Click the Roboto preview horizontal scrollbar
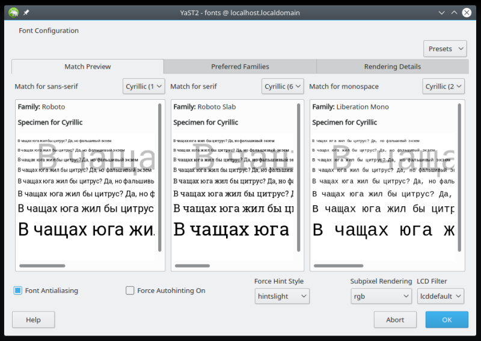 click(42, 266)
